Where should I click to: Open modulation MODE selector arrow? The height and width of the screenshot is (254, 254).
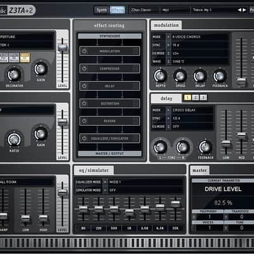pos(168,37)
